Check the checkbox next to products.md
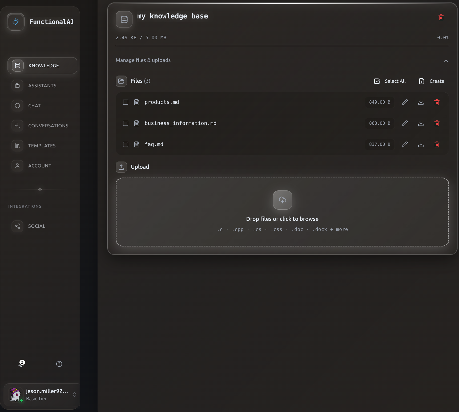The image size is (459, 412). pos(125,102)
